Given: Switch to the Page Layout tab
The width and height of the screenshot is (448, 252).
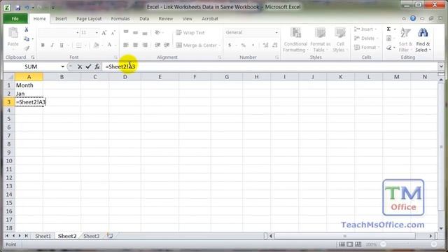Looking at the screenshot, I should [x=89, y=19].
